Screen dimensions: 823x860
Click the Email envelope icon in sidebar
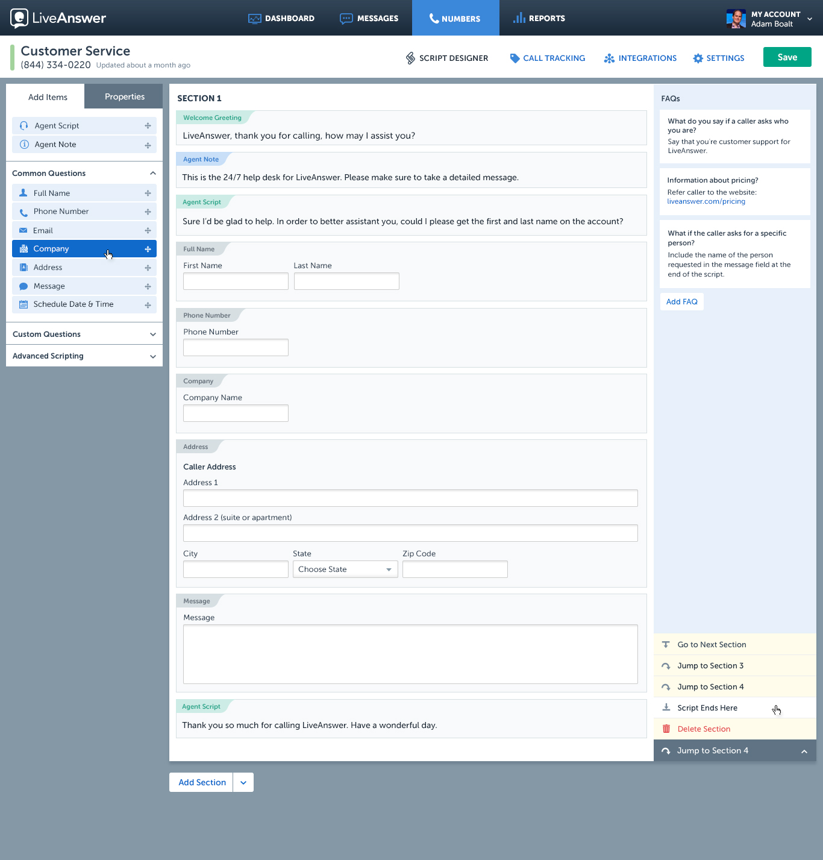coord(23,231)
